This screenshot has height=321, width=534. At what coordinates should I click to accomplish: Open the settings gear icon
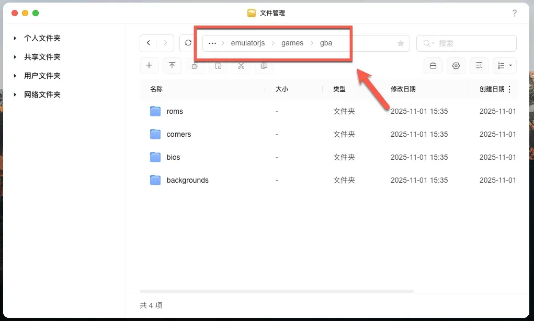(456, 66)
